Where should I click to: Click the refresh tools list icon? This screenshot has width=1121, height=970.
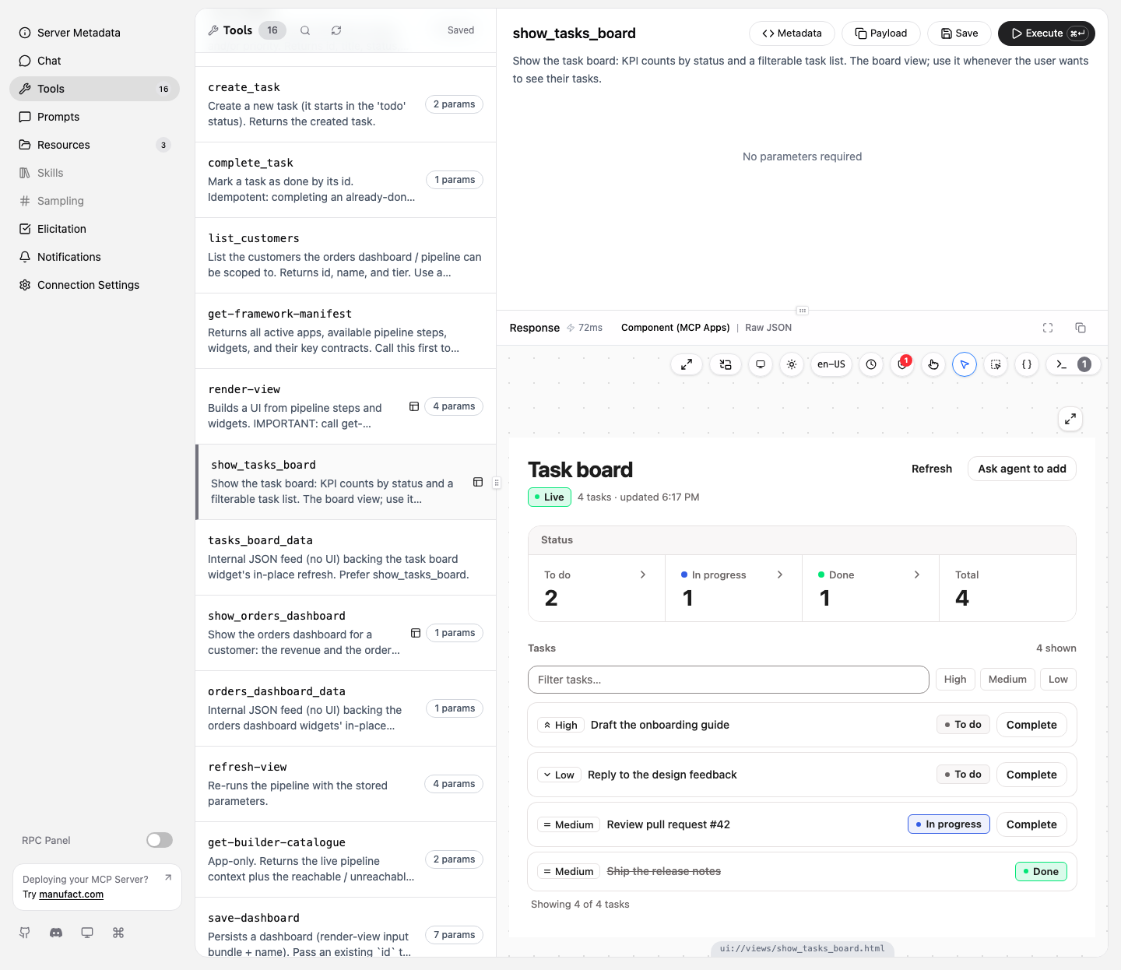coord(336,30)
